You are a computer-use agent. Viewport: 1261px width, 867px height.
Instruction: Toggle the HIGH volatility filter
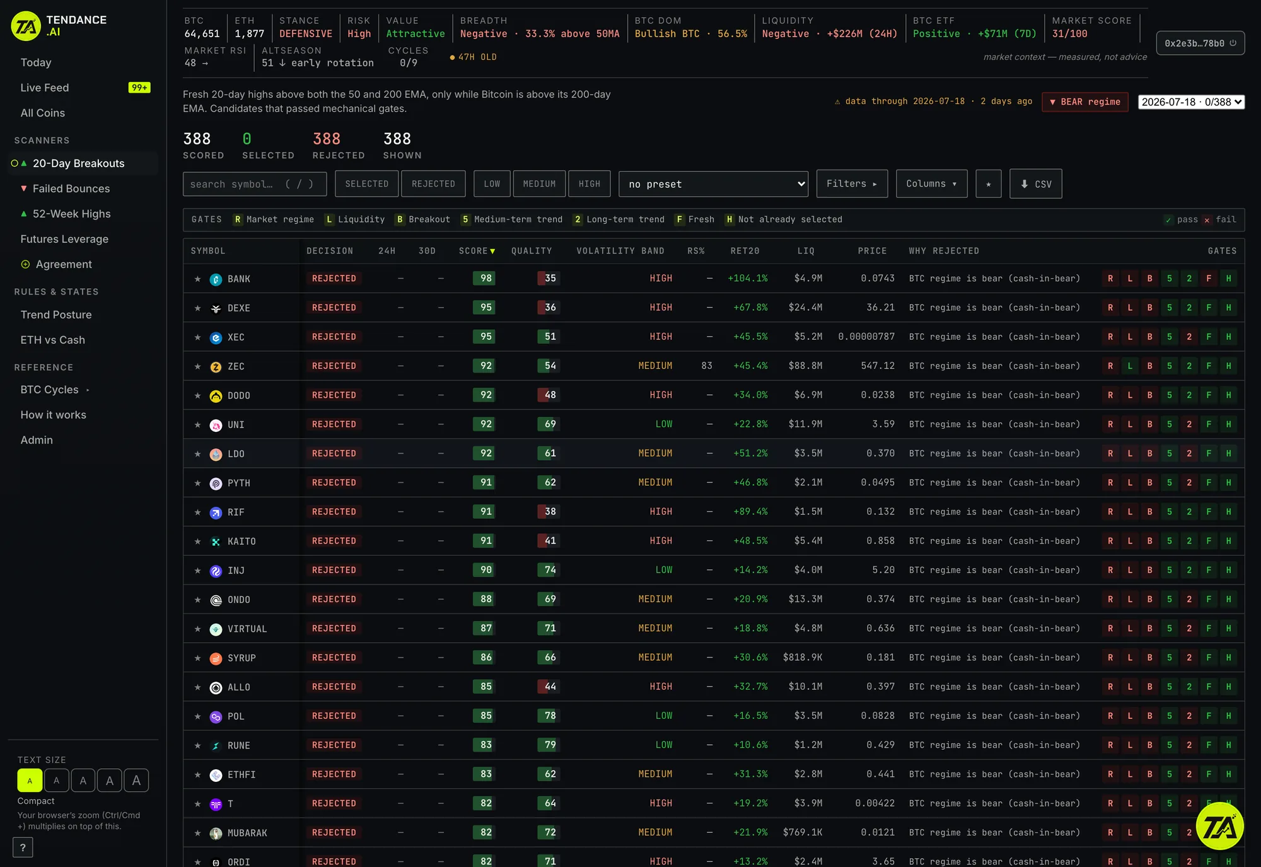590,184
